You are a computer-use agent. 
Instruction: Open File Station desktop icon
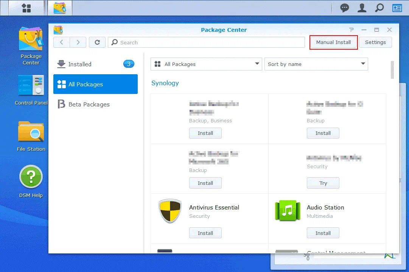[31, 136]
